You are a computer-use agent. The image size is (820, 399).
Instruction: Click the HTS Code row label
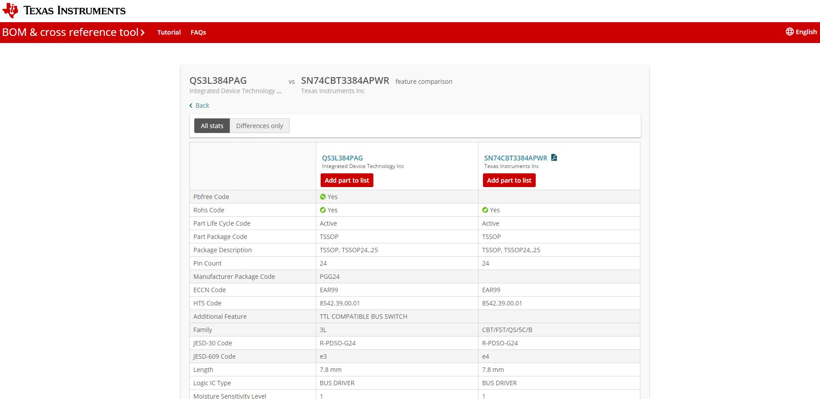[207, 303]
